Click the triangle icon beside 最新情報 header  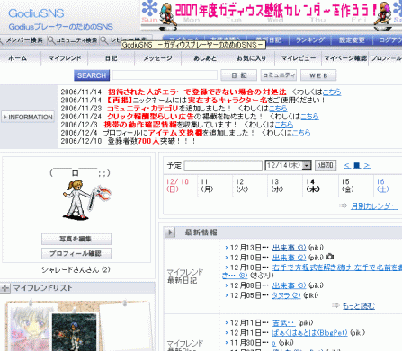click(x=170, y=233)
